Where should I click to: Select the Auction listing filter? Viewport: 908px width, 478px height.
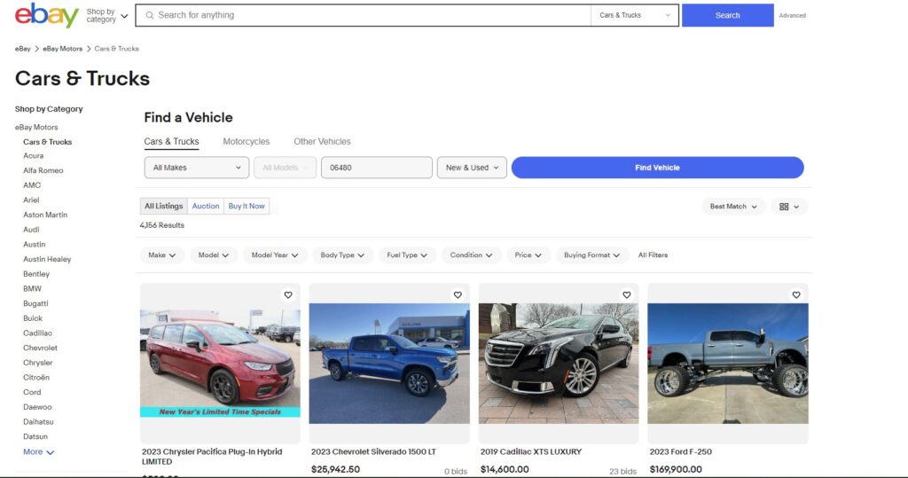(x=206, y=207)
